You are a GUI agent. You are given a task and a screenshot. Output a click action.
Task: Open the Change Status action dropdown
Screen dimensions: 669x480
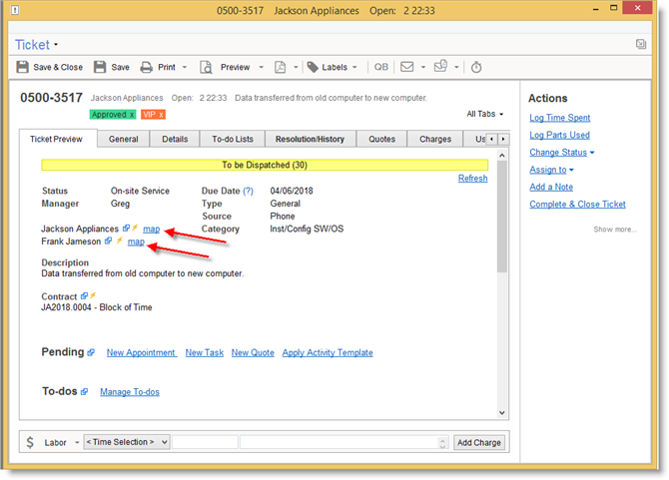562,152
